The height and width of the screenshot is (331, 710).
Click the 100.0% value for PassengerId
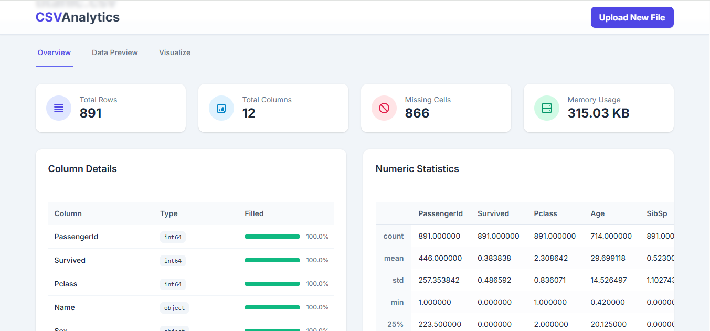(x=317, y=237)
